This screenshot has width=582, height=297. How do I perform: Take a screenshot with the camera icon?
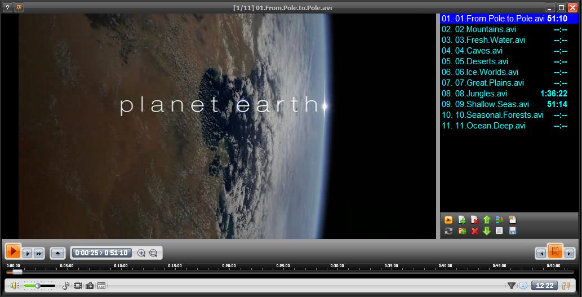click(x=89, y=286)
